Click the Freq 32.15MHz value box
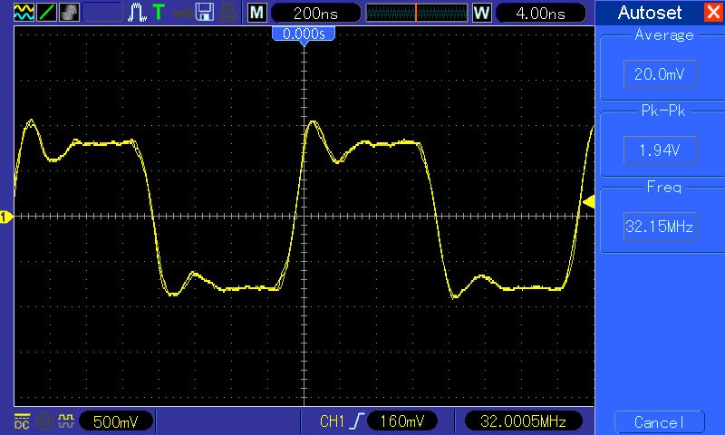 coord(660,226)
